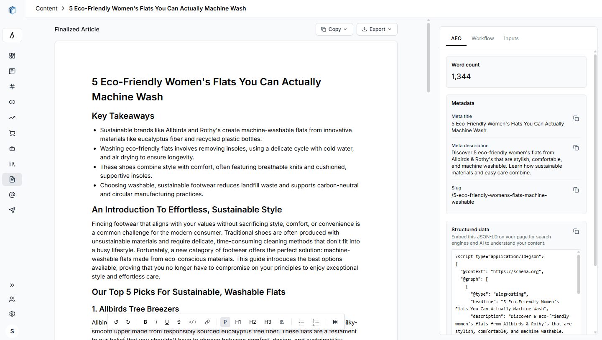Toggle italic formatting in editor toolbar

coord(156,322)
